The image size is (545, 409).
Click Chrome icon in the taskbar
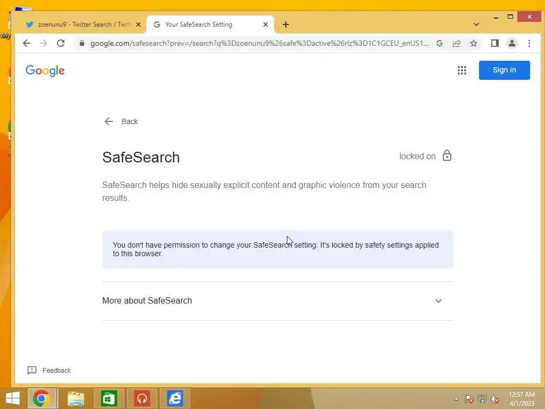click(42, 398)
